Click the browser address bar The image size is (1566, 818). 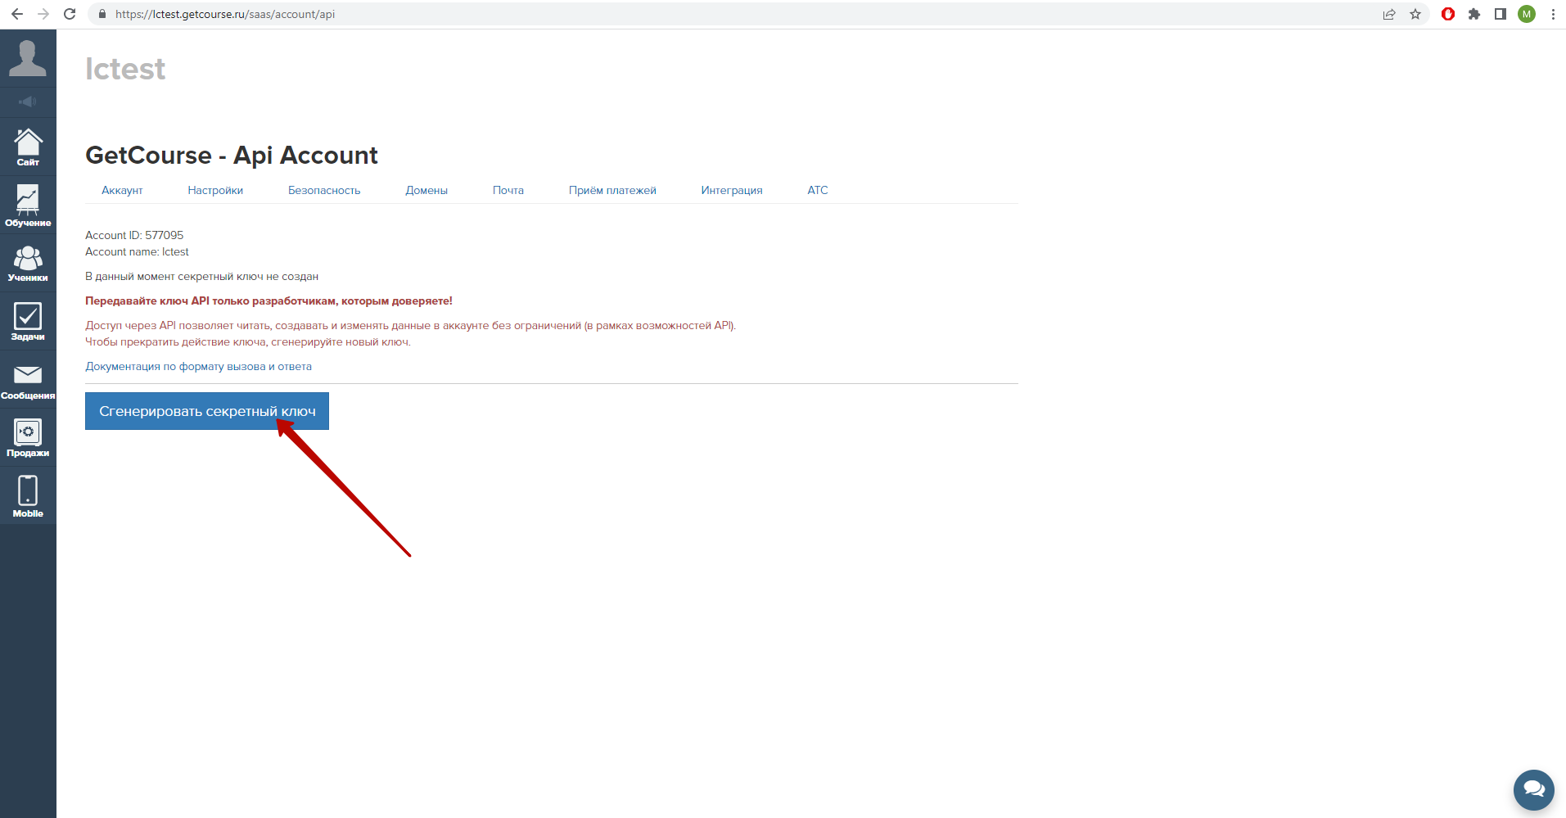[655, 14]
